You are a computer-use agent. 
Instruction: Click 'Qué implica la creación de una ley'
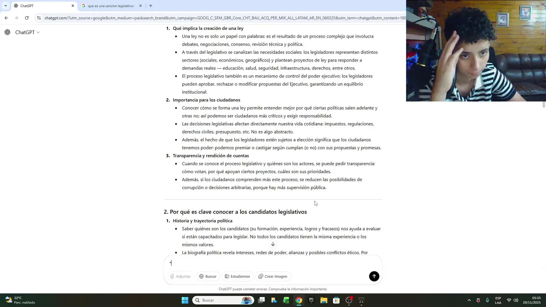pos(208,28)
